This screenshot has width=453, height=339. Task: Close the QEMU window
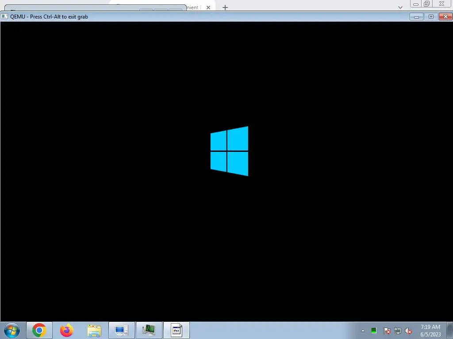445,17
